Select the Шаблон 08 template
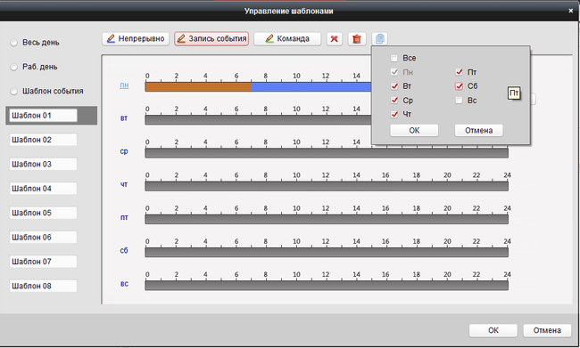The height and width of the screenshot is (348, 580). pos(44,286)
